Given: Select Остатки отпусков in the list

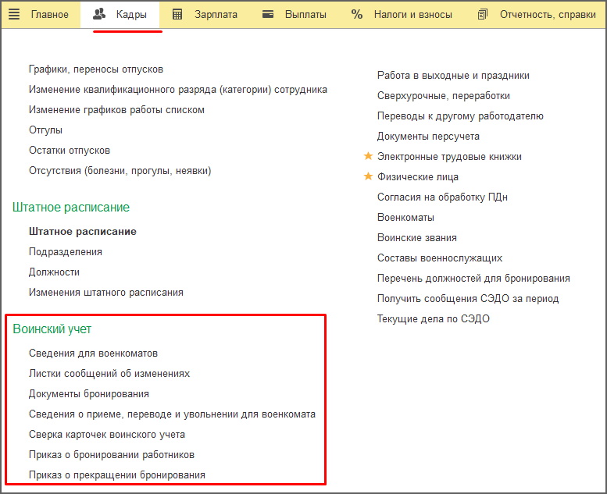Looking at the screenshot, I should click(x=70, y=151).
